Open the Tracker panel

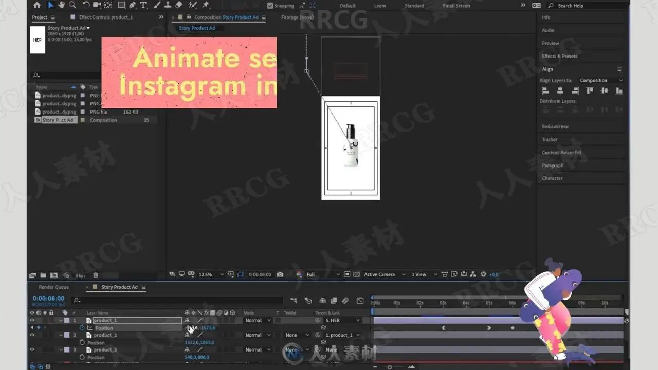(x=550, y=139)
